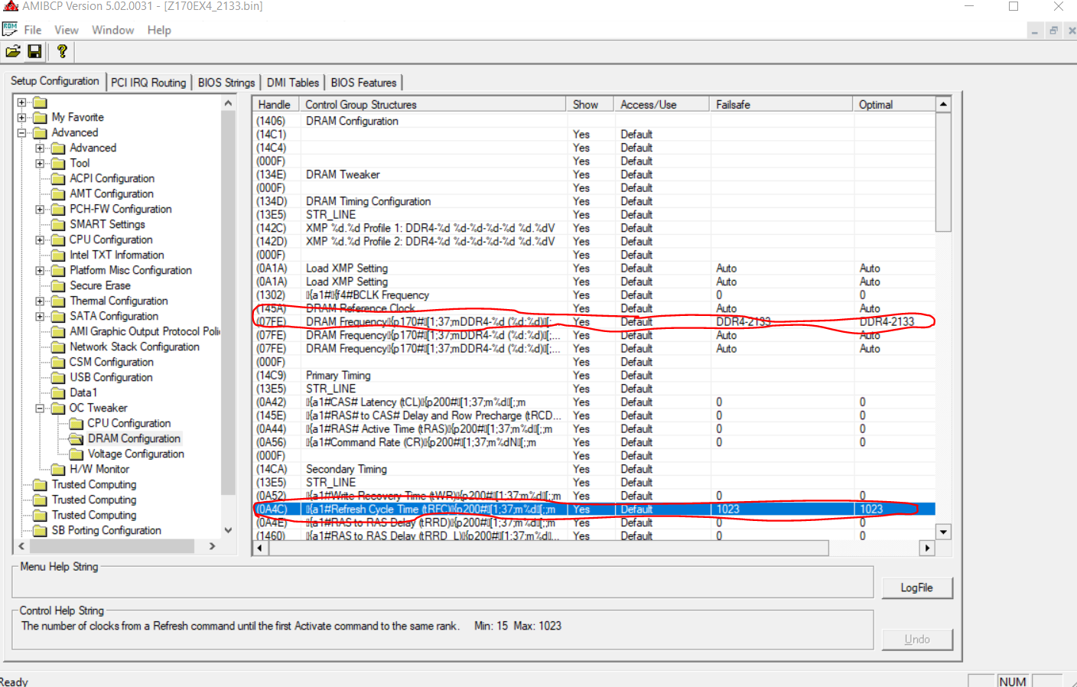Click the AMI Graphic Output Protocol folder icon

pyautogui.click(x=58, y=332)
